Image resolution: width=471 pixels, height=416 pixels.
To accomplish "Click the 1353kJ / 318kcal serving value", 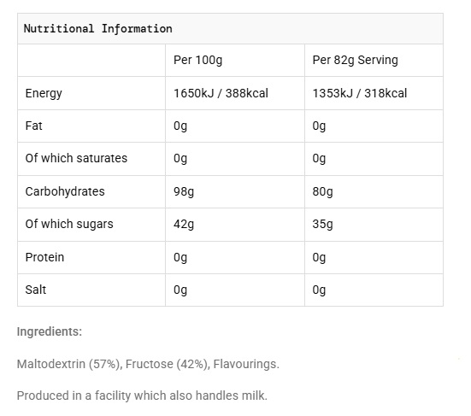I will pyautogui.click(x=360, y=93).
